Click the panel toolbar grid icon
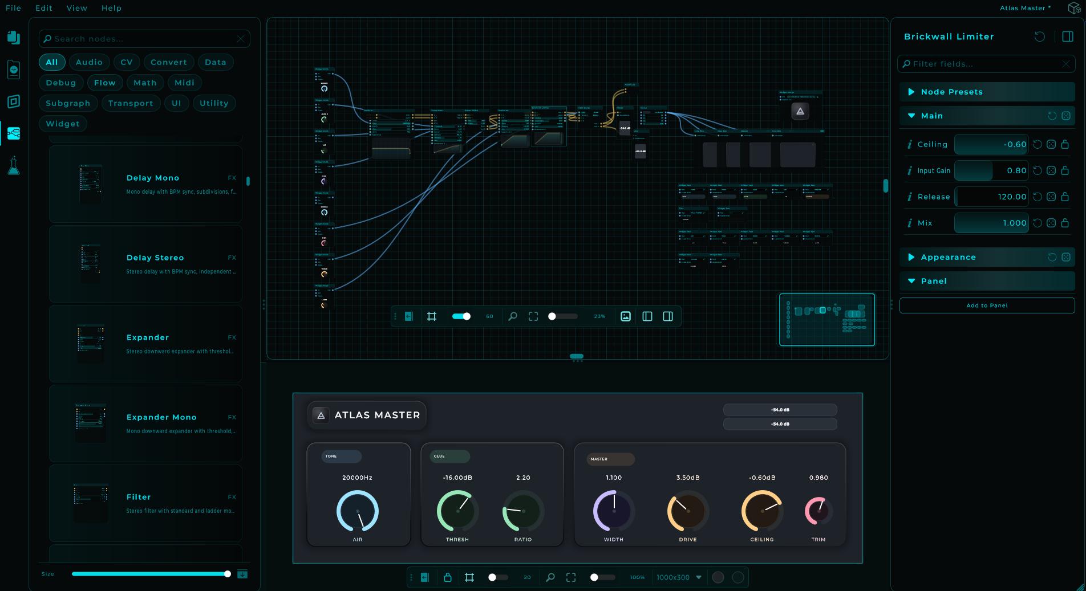This screenshot has width=1086, height=591. tap(469, 577)
